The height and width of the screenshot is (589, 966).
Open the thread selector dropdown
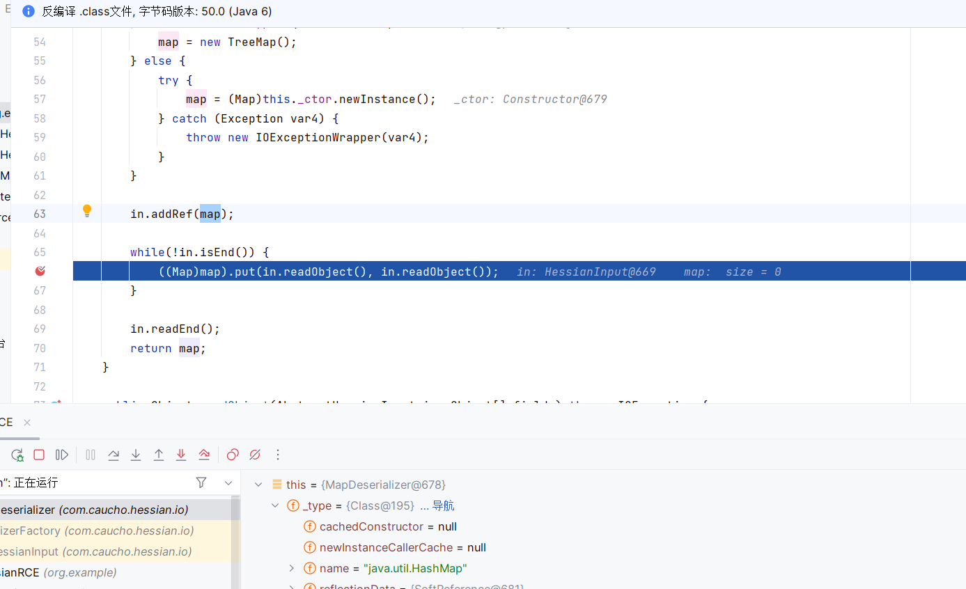[228, 482]
